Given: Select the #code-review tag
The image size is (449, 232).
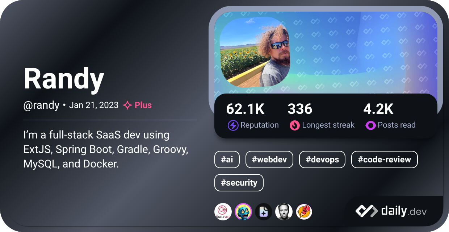Looking at the screenshot, I should 385,159.
